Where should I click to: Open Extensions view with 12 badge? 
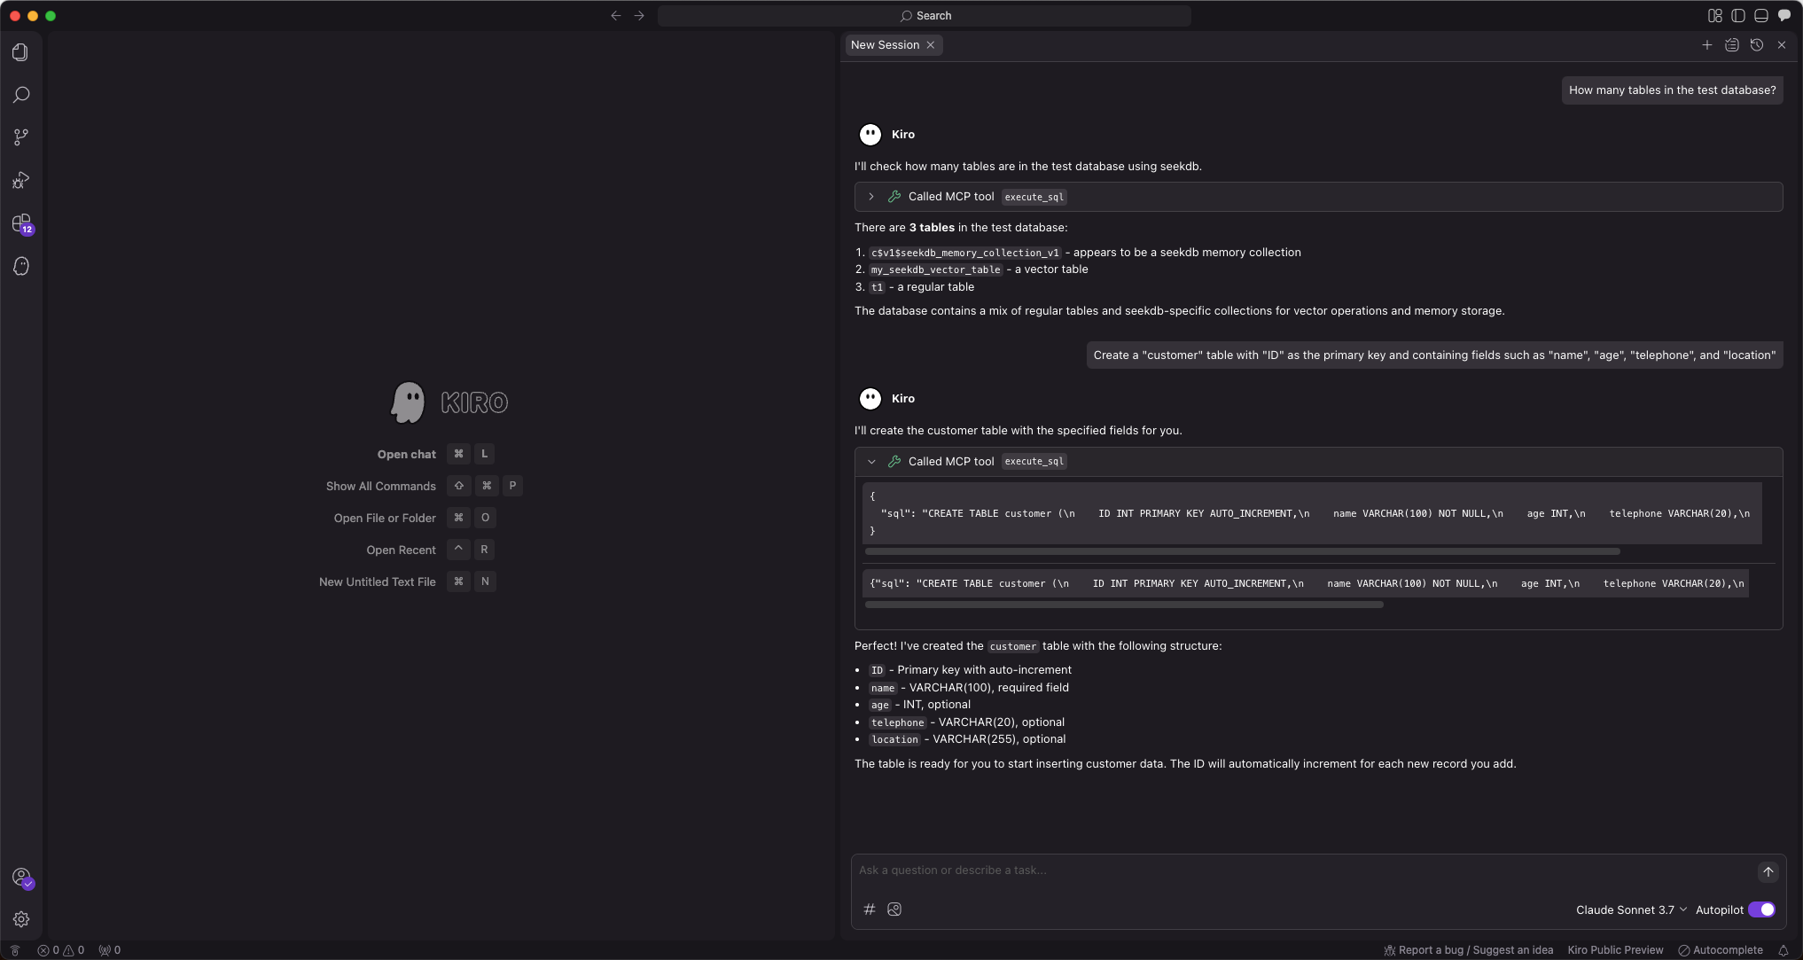pyautogui.click(x=20, y=223)
